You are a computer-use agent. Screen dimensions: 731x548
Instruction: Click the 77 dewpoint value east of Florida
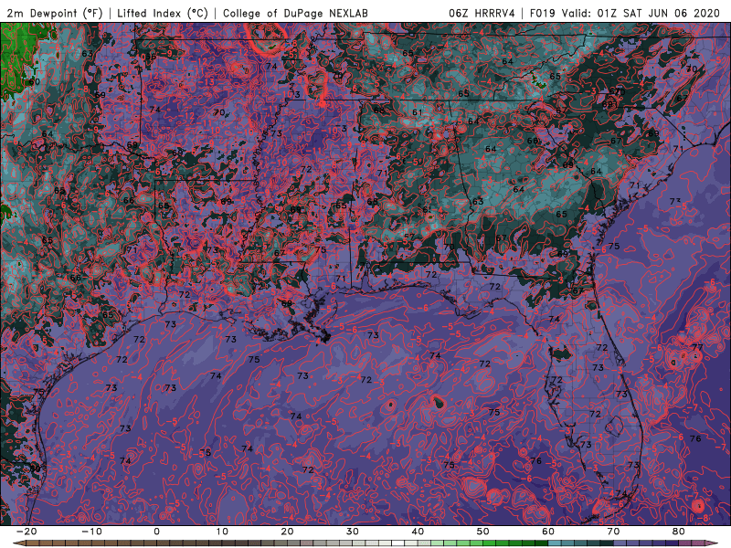point(697,347)
